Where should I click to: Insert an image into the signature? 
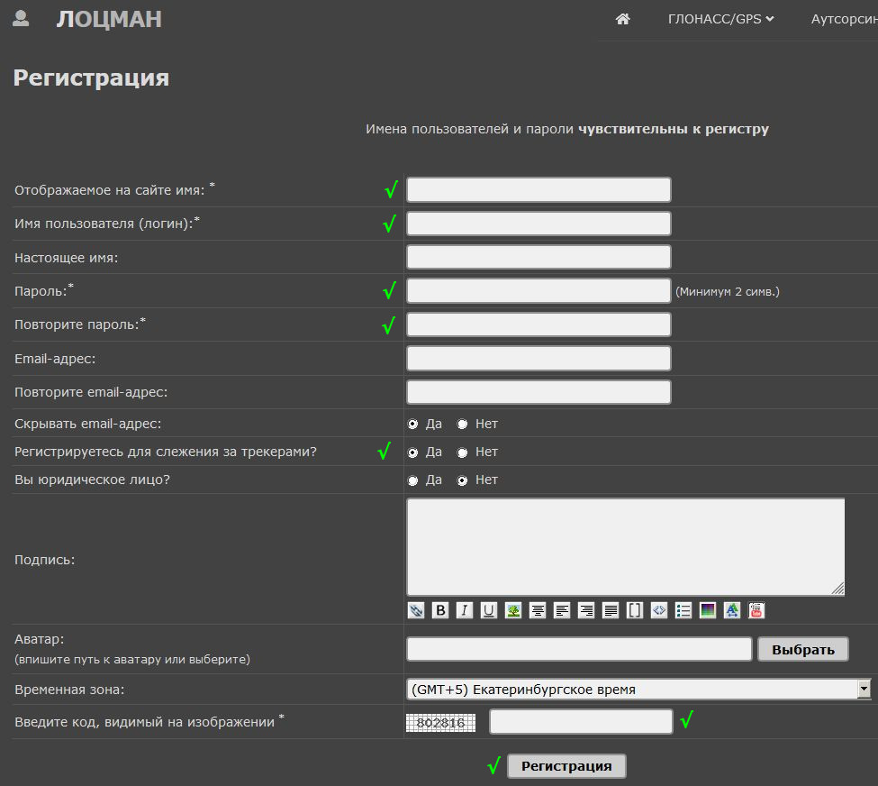[513, 610]
